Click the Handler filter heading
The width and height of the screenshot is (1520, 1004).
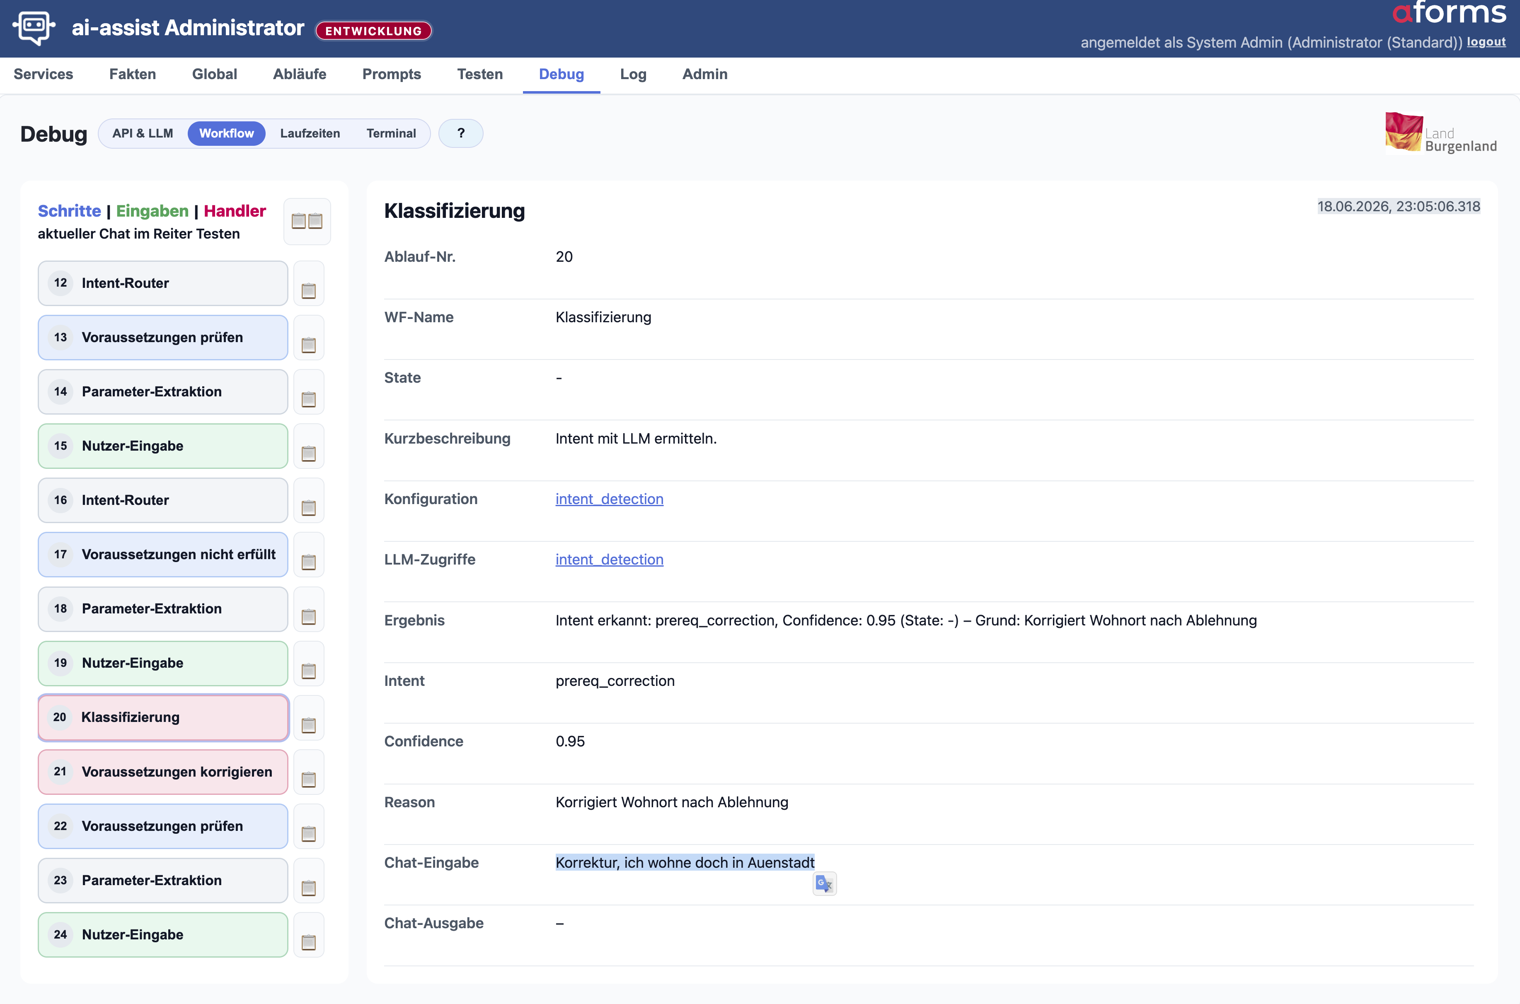coord(235,211)
